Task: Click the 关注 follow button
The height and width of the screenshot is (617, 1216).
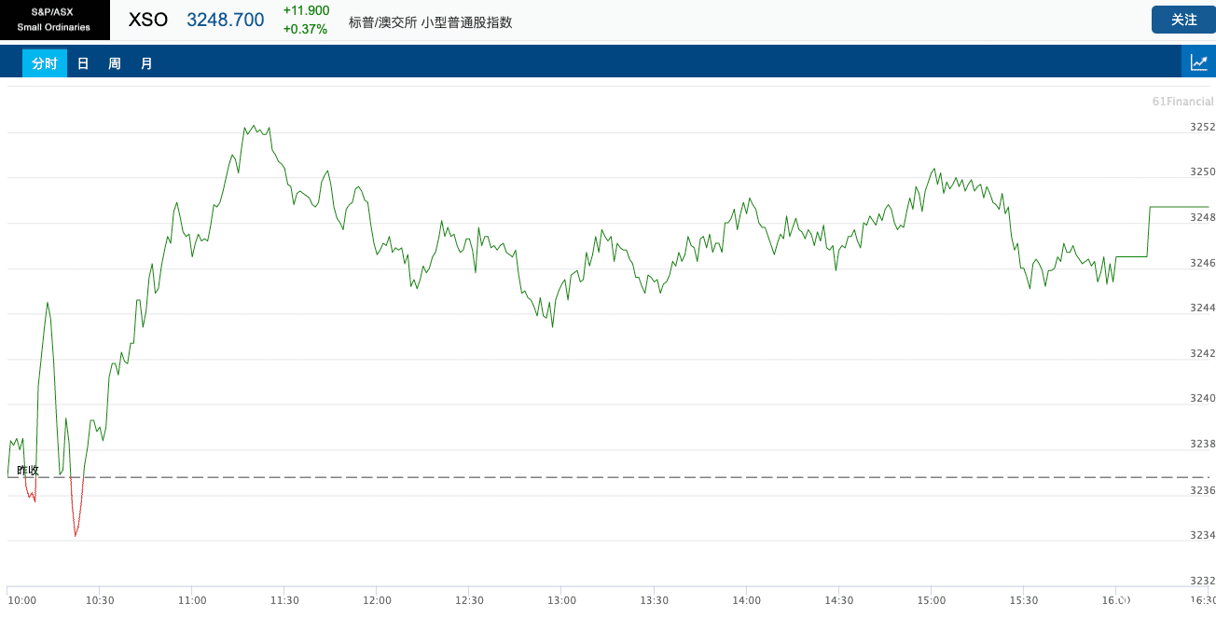Action: 1183,20
